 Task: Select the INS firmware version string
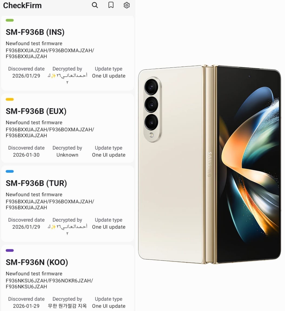click(50, 53)
